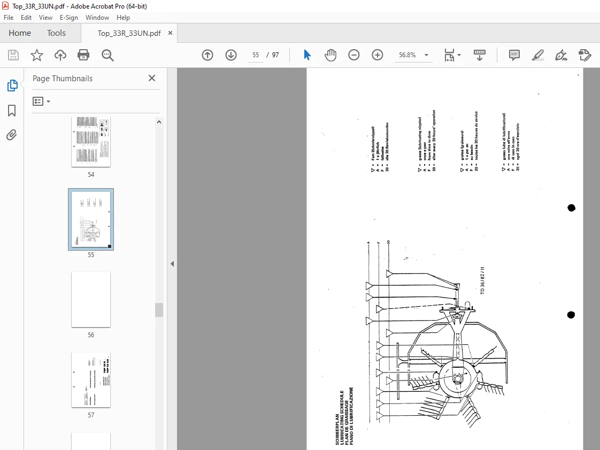Screen dimensions: 600x450
Task: Print the document
Action: 83,55
